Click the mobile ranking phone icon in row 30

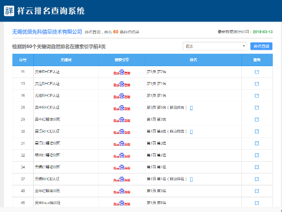(191, 132)
